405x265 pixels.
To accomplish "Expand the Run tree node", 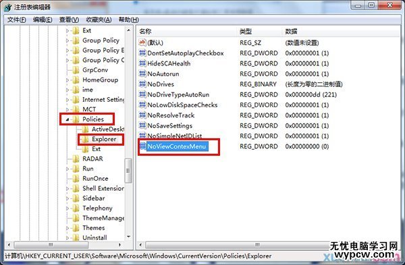I will 67,169.
